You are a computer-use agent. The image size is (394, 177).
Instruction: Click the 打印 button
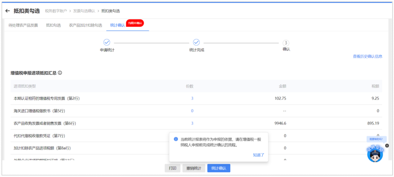(172, 168)
